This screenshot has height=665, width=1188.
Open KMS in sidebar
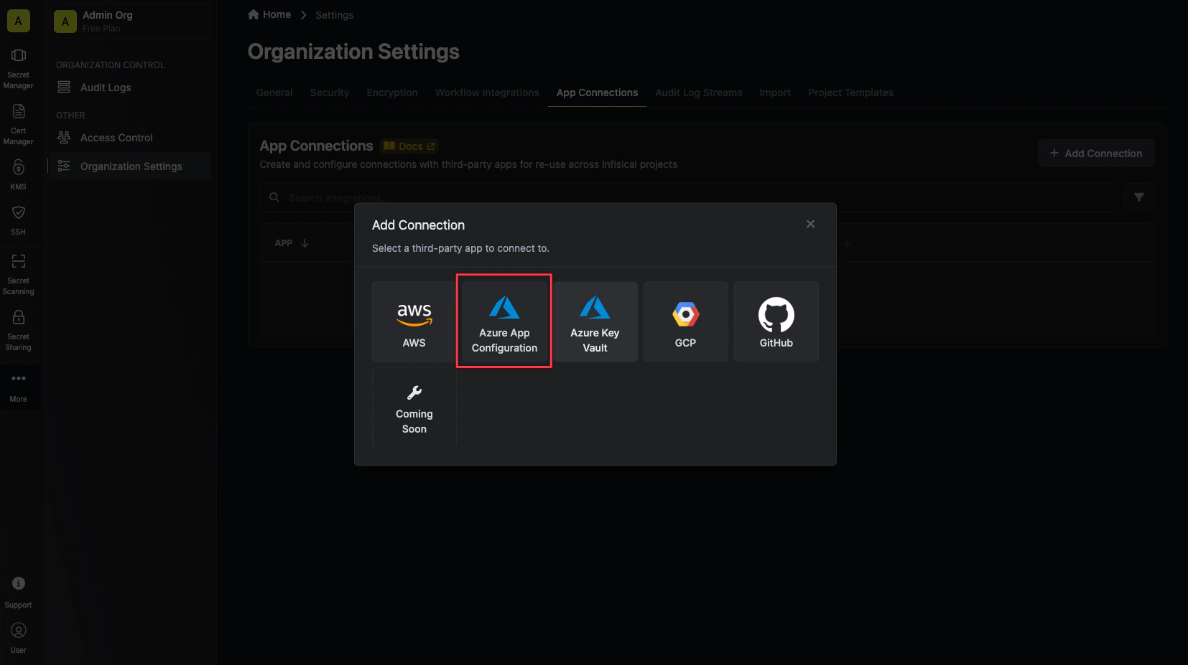(19, 174)
